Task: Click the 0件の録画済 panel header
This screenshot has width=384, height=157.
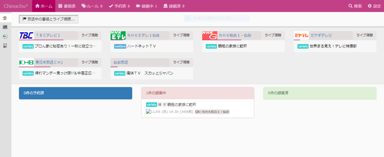Action: tap(320, 93)
